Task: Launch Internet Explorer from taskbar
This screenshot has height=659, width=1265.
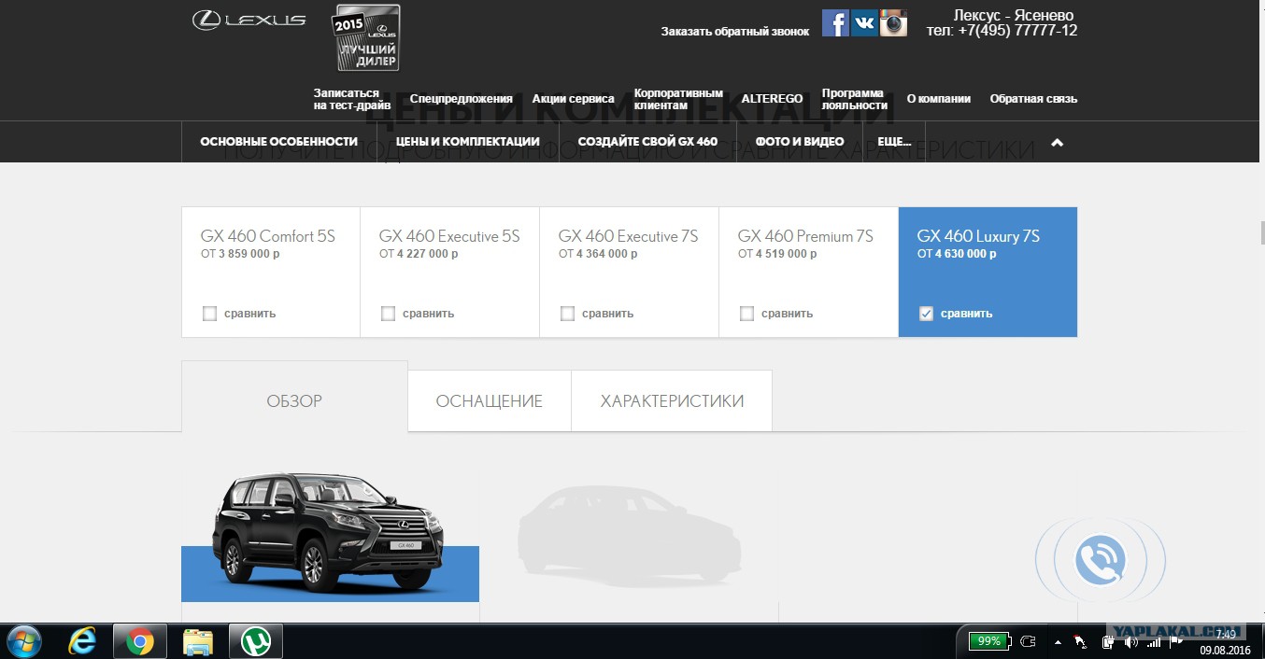Action: 82,641
